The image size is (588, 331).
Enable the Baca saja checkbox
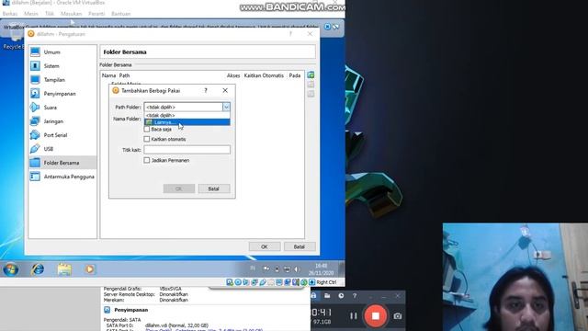pos(147,129)
